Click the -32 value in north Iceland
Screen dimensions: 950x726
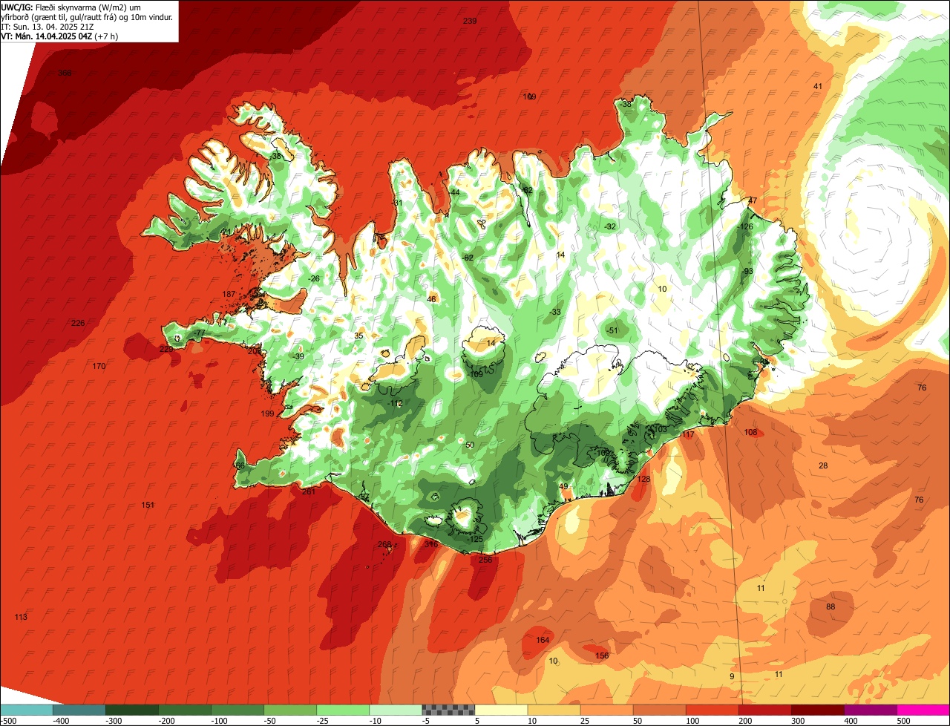click(610, 226)
